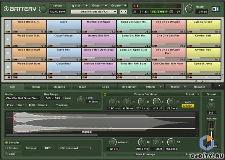Screen dimensions: 225x160
Task: Go to next kit with right arrow
Action: [126, 12]
